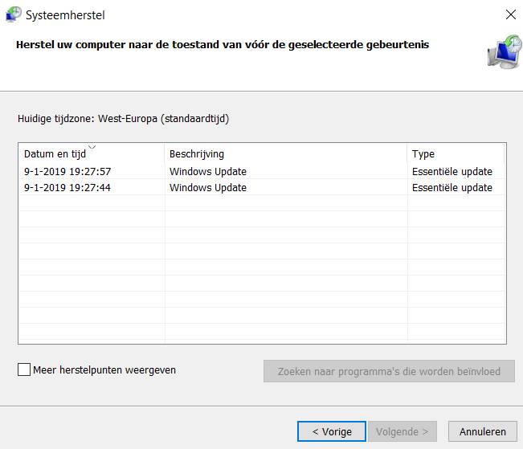Close the Systeemherstel dialog window
This screenshot has height=449, width=523.
click(x=511, y=14)
